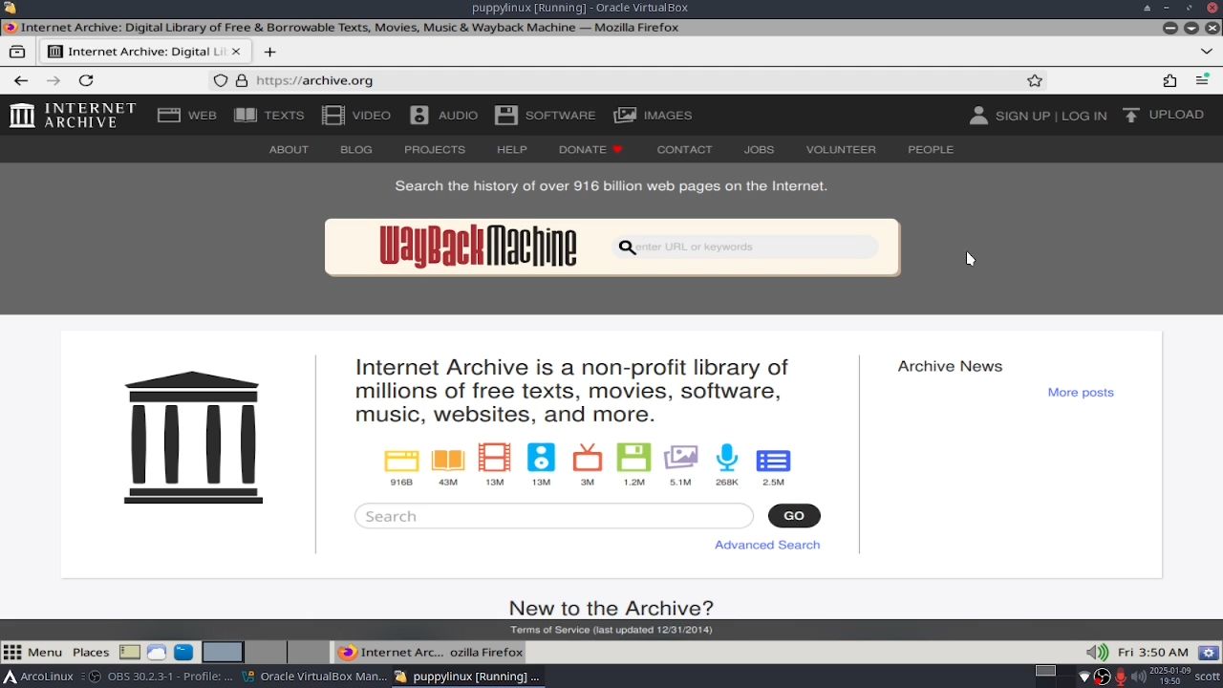Open the Blog menu item
Image resolution: width=1223 pixels, height=688 pixels.
355,150
